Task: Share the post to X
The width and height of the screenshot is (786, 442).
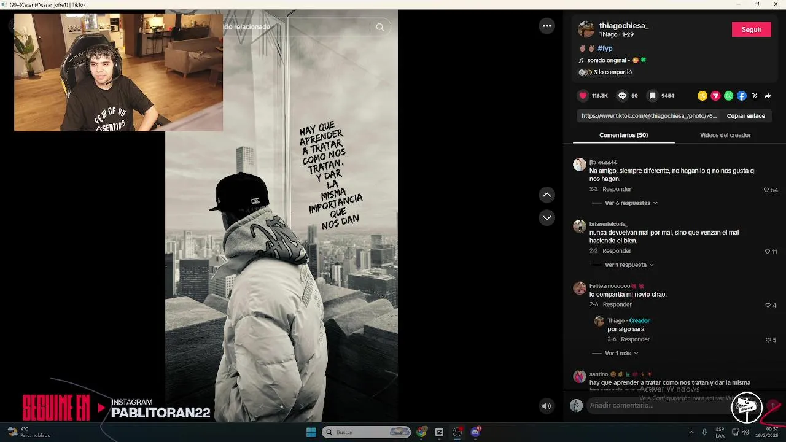Action: point(755,96)
